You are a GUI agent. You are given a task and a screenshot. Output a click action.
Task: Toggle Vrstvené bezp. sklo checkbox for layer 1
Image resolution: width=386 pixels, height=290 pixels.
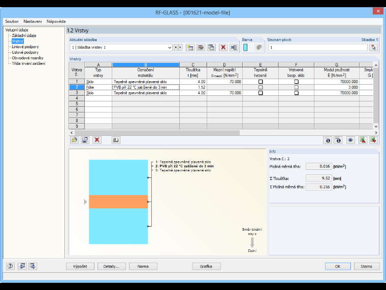point(297,82)
